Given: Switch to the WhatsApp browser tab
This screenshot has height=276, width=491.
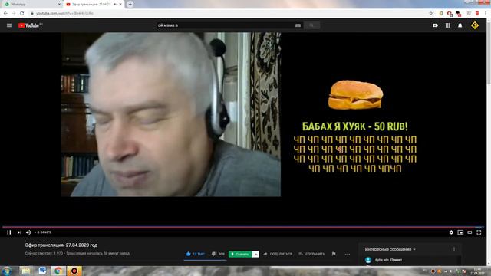Looking at the screenshot, I should [31, 5].
